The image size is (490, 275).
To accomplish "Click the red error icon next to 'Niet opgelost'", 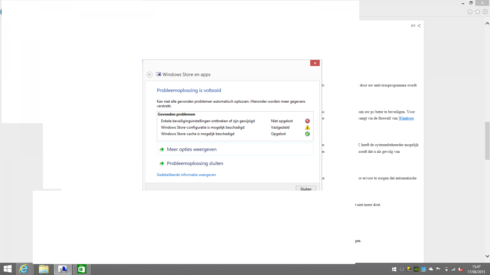I will coord(307,121).
